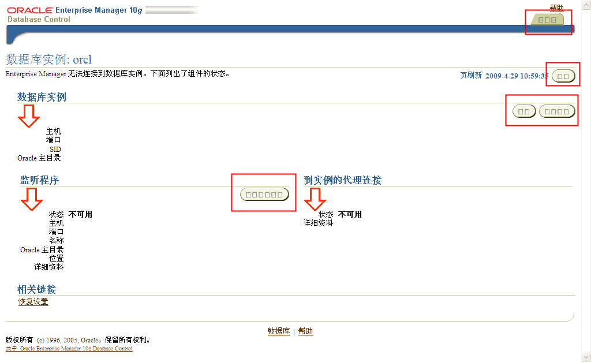The height and width of the screenshot is (362, 591).
Task: Click the vertical scrollbar's down arrow
Action: (586, 357)
